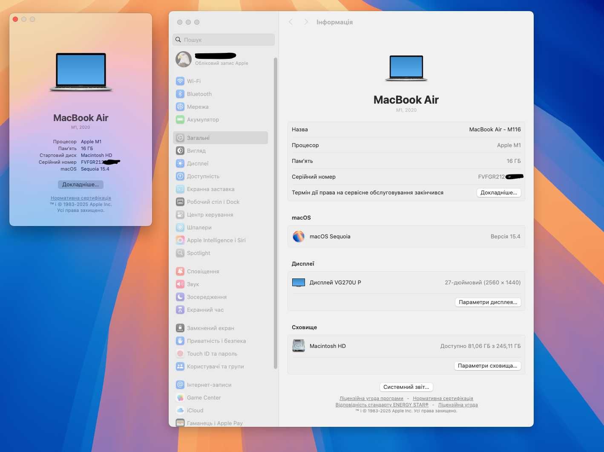Open Spotlight magnifier icon
604x452 pixels.
[x=180, y=253]
